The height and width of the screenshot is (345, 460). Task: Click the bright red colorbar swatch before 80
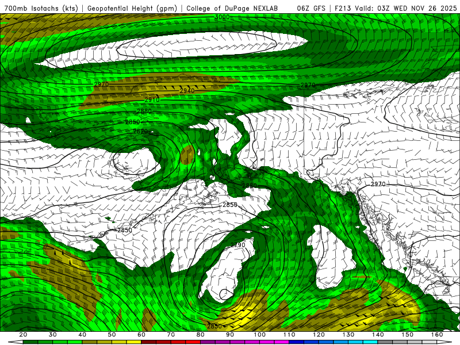click(193, 342)
